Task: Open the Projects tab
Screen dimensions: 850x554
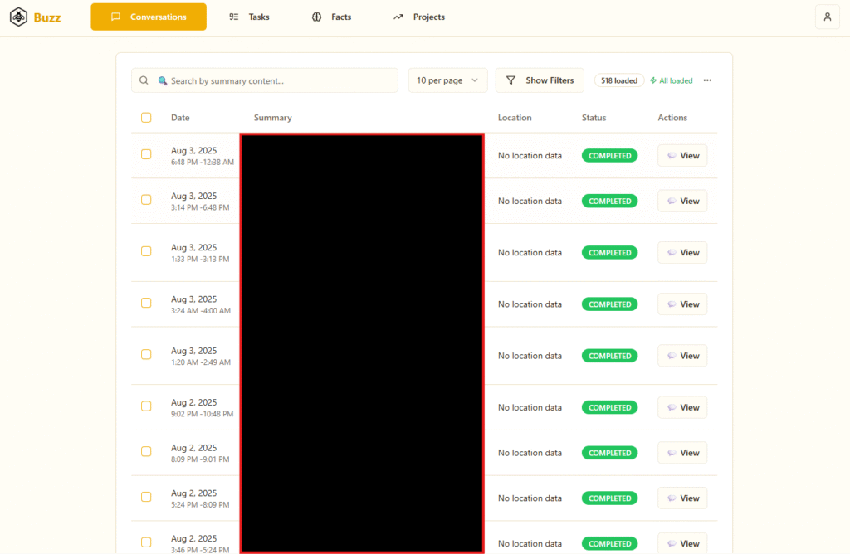Action: pyautogui.click(x=418, y=17)
